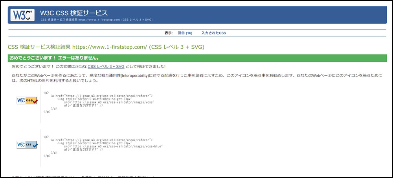
Task: Click the vcss-blue image src code line
Action: [x=114, y=146]
